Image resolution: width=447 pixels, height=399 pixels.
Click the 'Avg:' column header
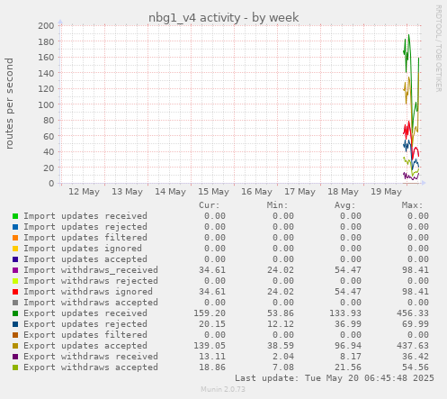click(x=344, y=205)
